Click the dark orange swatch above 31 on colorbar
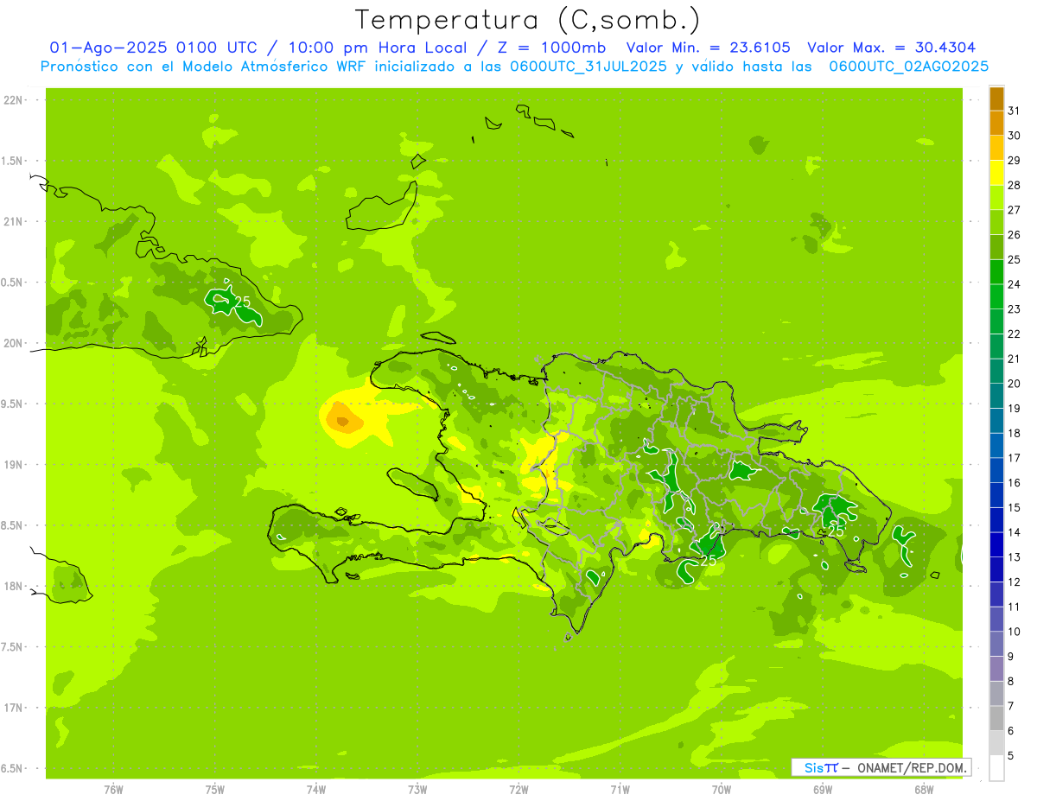1037x801 pixels. (x=996, y=99)
